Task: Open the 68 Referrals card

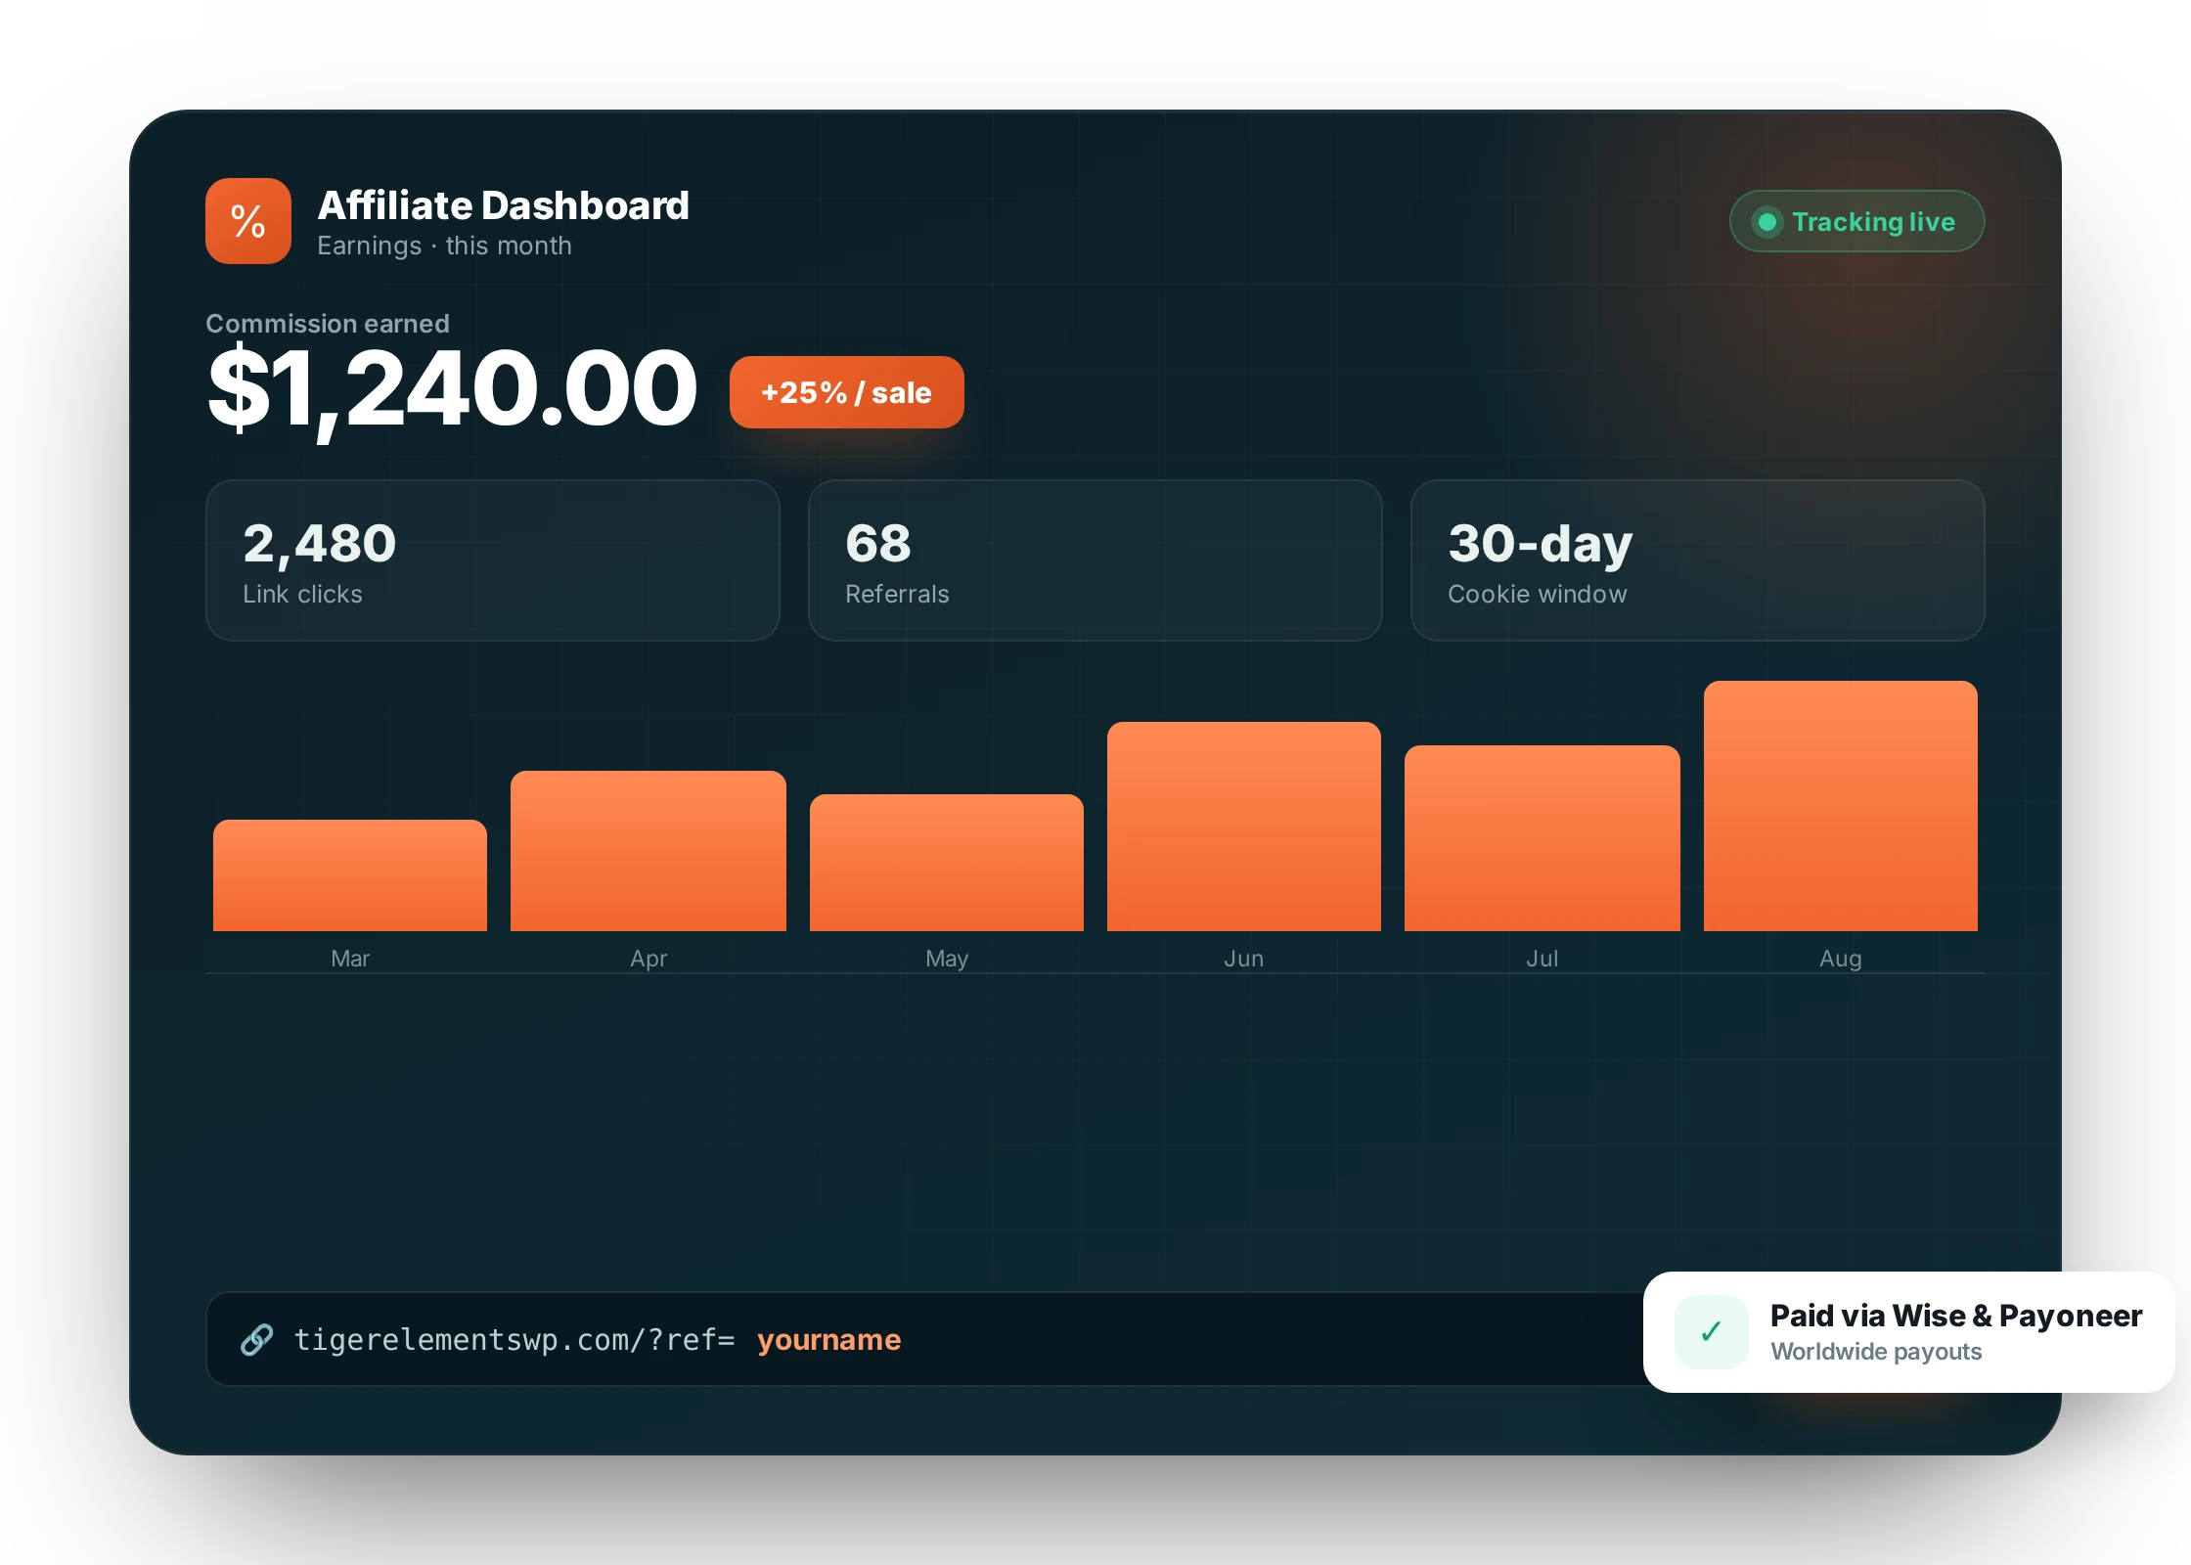Action: [1095, 560]
